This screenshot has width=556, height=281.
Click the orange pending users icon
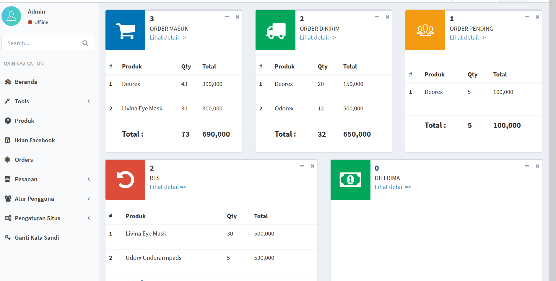click(x=425, y=30)
